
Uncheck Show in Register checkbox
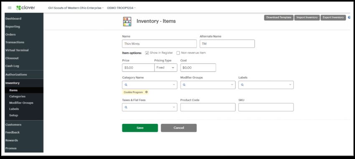[x=147, y=53]
